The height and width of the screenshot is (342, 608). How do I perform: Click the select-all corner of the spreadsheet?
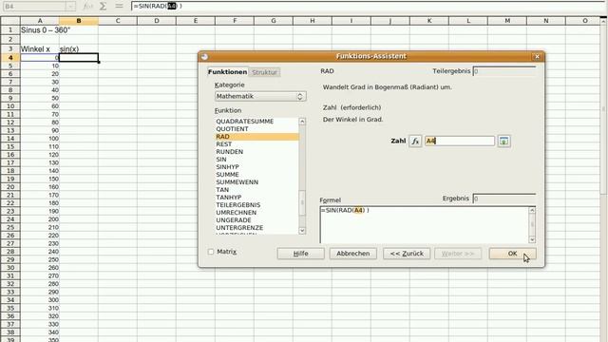point(10,21)
